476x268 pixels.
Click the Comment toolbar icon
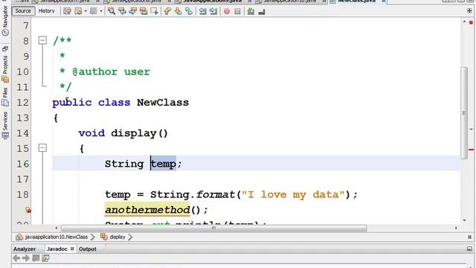click(251, 12)
